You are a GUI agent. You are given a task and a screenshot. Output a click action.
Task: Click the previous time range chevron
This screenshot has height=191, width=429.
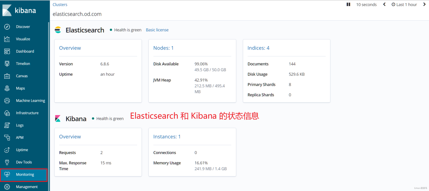coord(384,4)
